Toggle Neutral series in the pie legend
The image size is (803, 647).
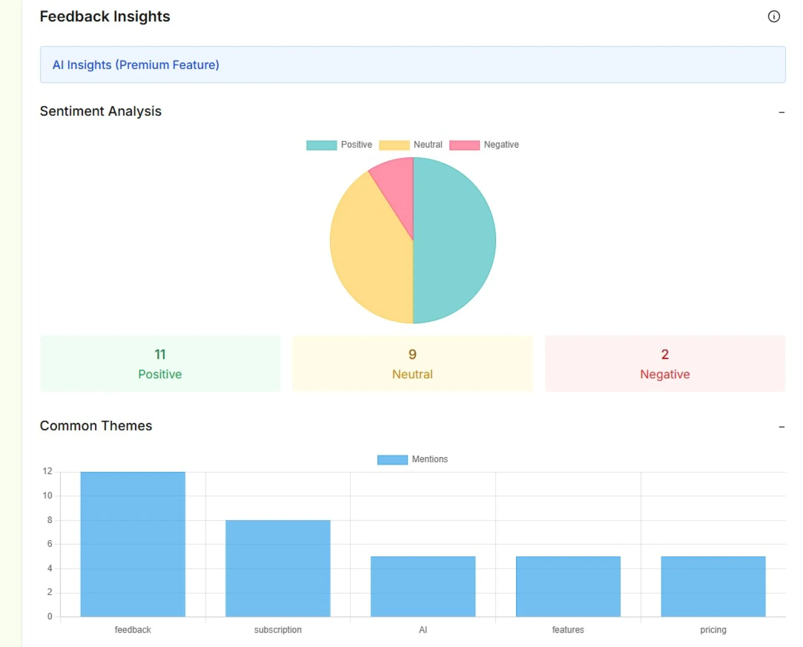point(411,145)
